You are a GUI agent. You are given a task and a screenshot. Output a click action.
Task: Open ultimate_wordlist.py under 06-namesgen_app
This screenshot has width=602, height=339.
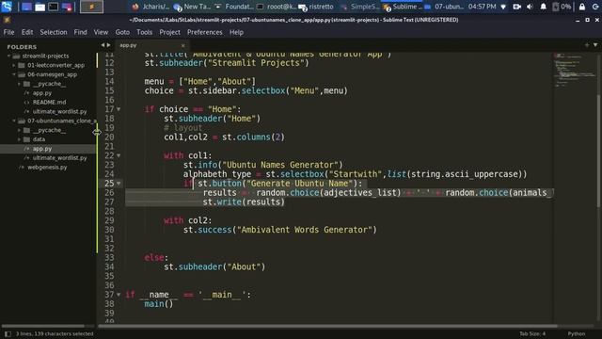click(59, 111)
